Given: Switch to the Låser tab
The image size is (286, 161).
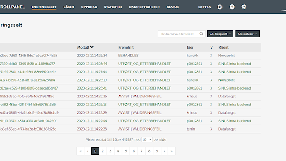Looking at the screenshot, I should 69,7.
